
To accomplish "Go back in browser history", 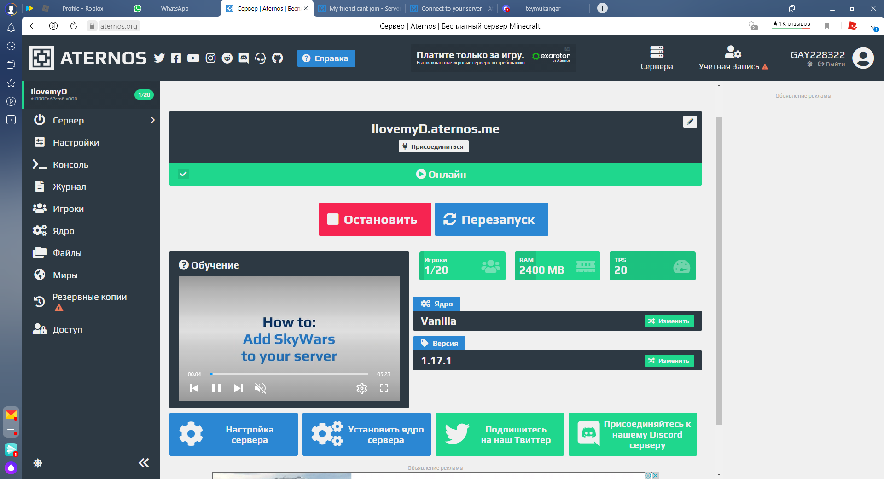I will (33, 26).
